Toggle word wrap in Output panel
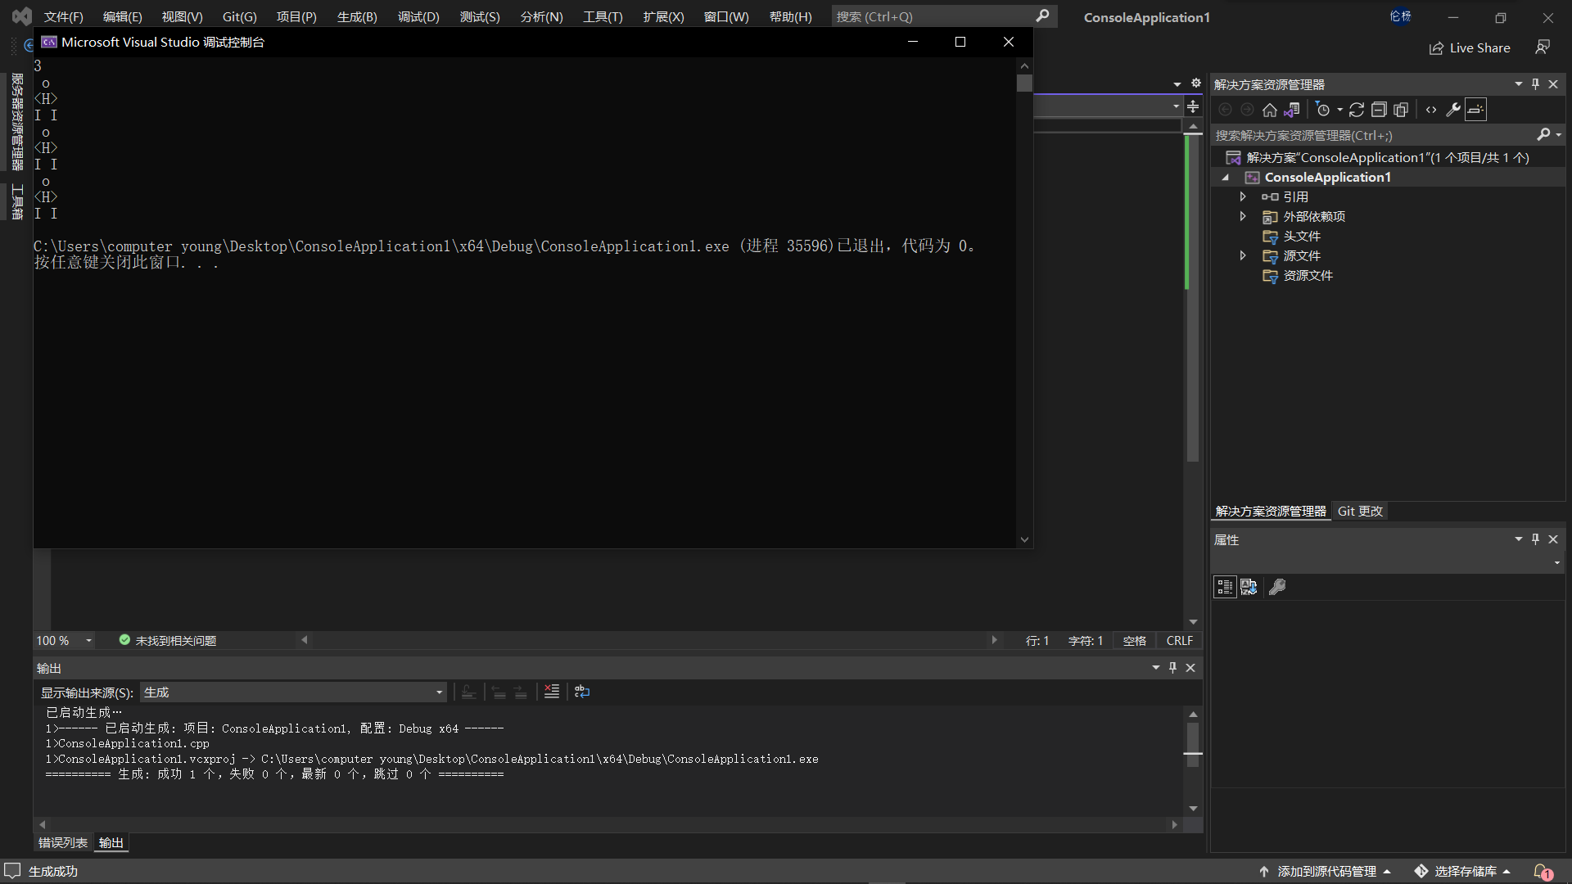The image size is (1572, 884). [582, 692]
